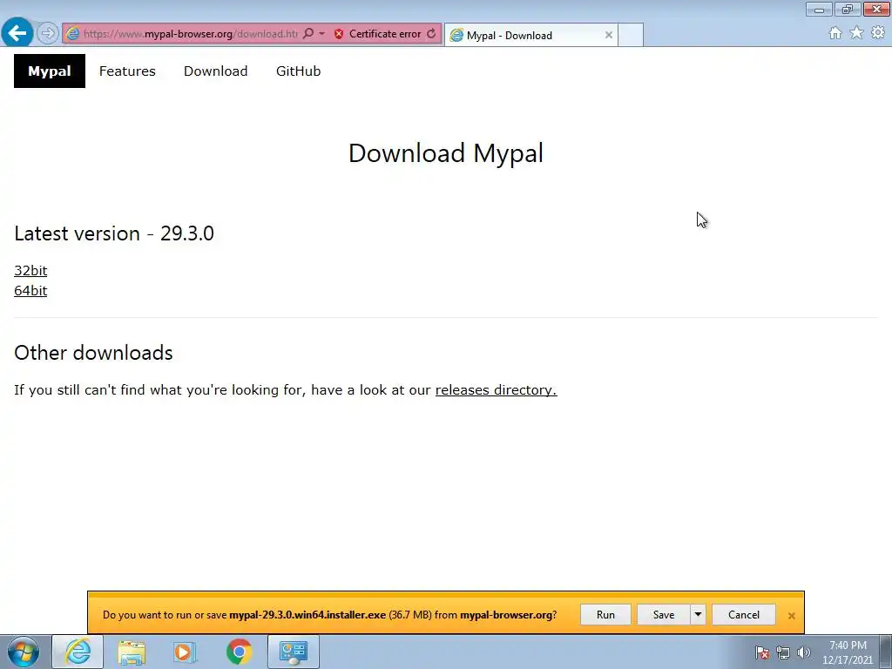892x669 pixels.
Task: Open the address bar dropdown arrow
Action: coord(322,34)
